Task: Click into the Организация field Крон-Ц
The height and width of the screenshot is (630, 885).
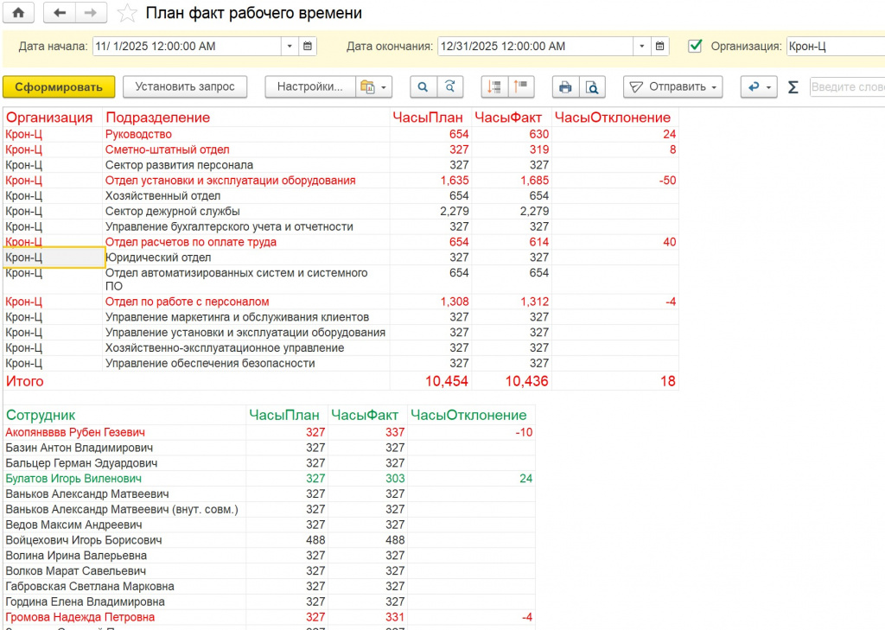Action: click(x=834, y=46)
